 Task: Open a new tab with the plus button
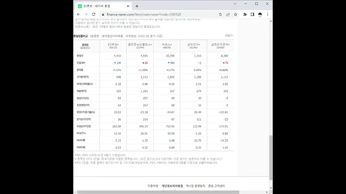tap(137, 6)
